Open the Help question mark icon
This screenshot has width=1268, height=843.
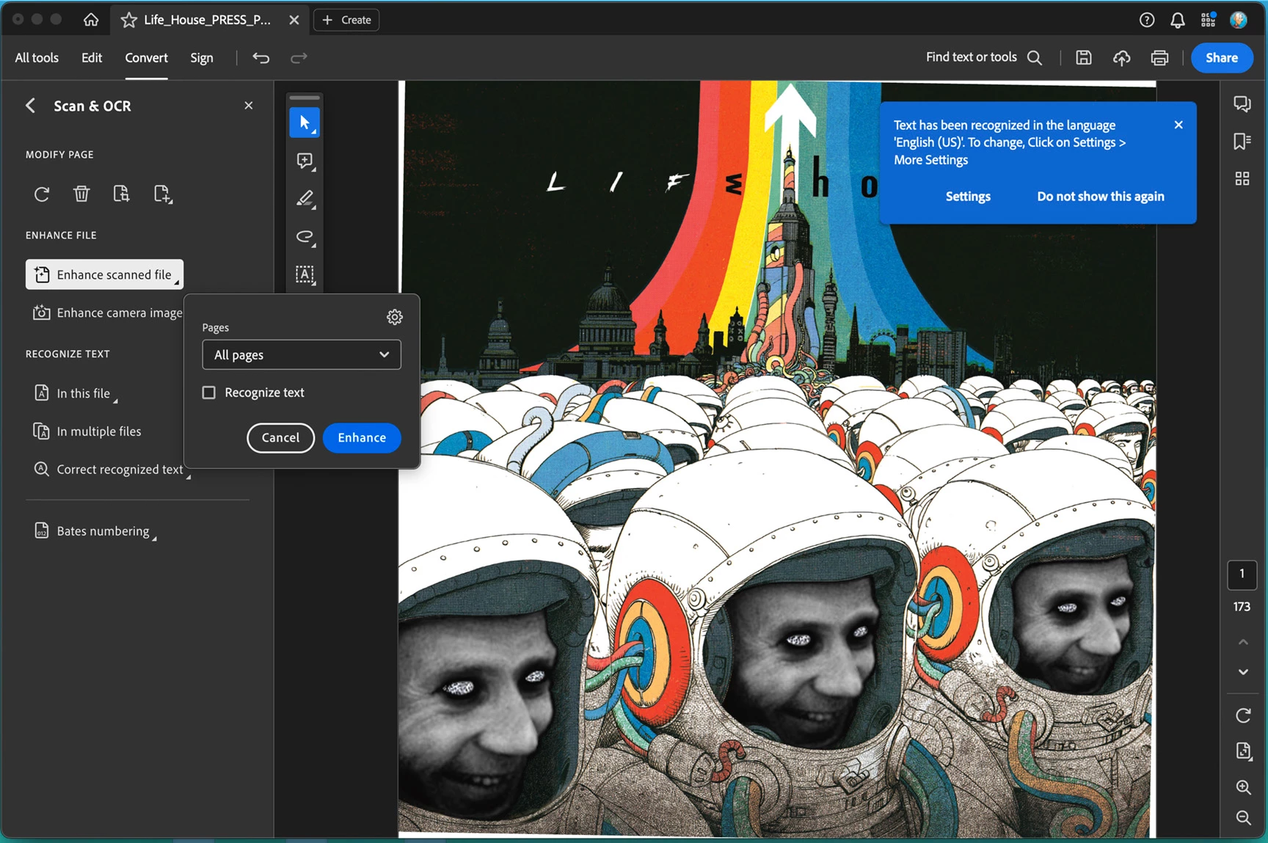(x=1147, y=20)
